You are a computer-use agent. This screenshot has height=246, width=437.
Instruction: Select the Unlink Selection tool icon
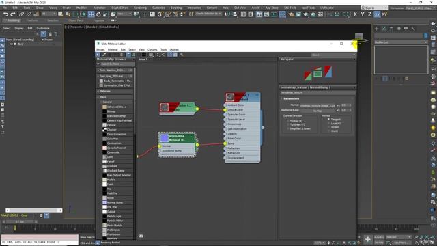pyautogui.click(x=29, y=14)
